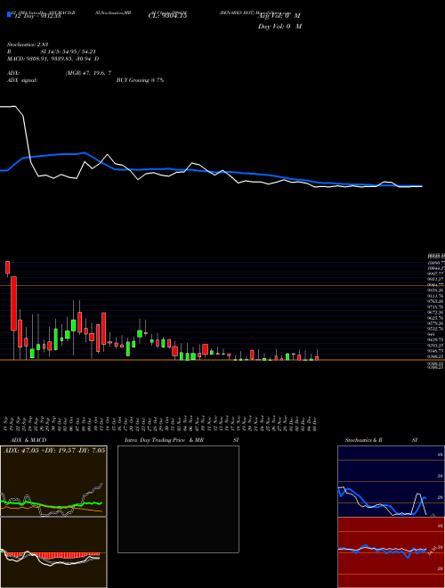Screen dimensions: 445x588
Task: Click the CL closing price value
Action: click(x=167, y=16)
